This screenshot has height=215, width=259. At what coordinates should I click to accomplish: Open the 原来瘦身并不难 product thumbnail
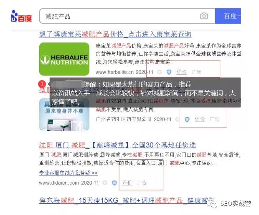click(x=64, y=115)
